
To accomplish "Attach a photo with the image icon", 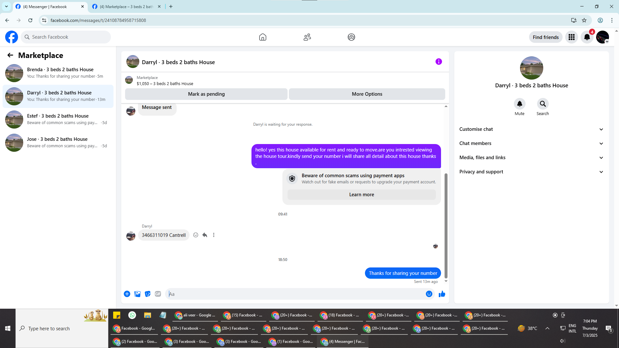I will tap(137, 294).
